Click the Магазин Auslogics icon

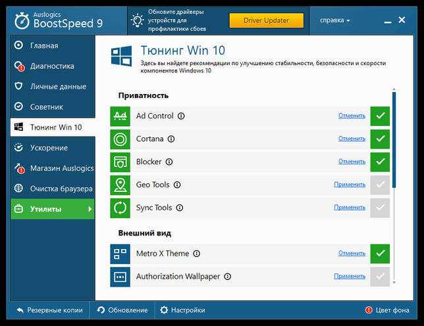tap(20, 168)
